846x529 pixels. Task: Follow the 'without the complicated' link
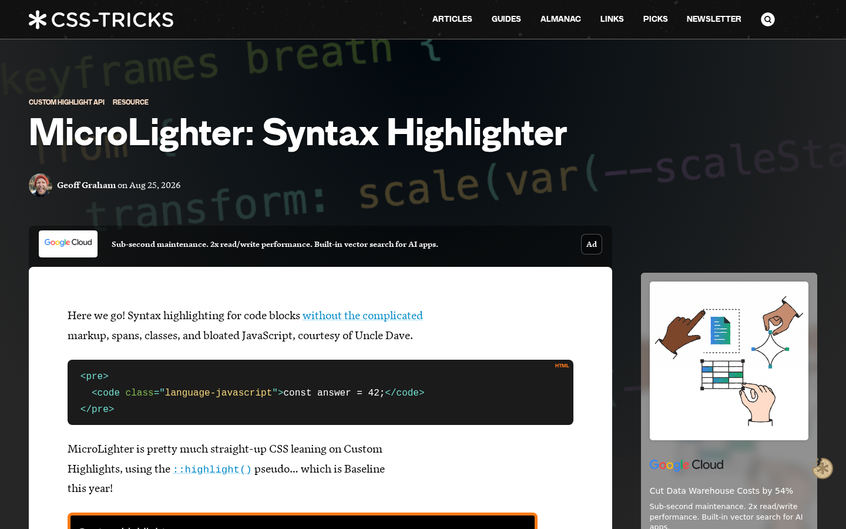(362, 316)
